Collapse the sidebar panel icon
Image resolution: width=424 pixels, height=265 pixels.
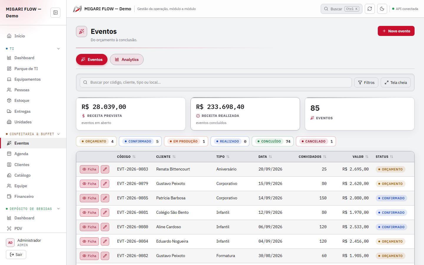pyautogui.click(x=55, y=13)
